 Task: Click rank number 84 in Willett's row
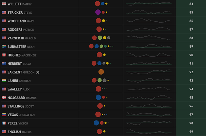click(x=191, y=4)
